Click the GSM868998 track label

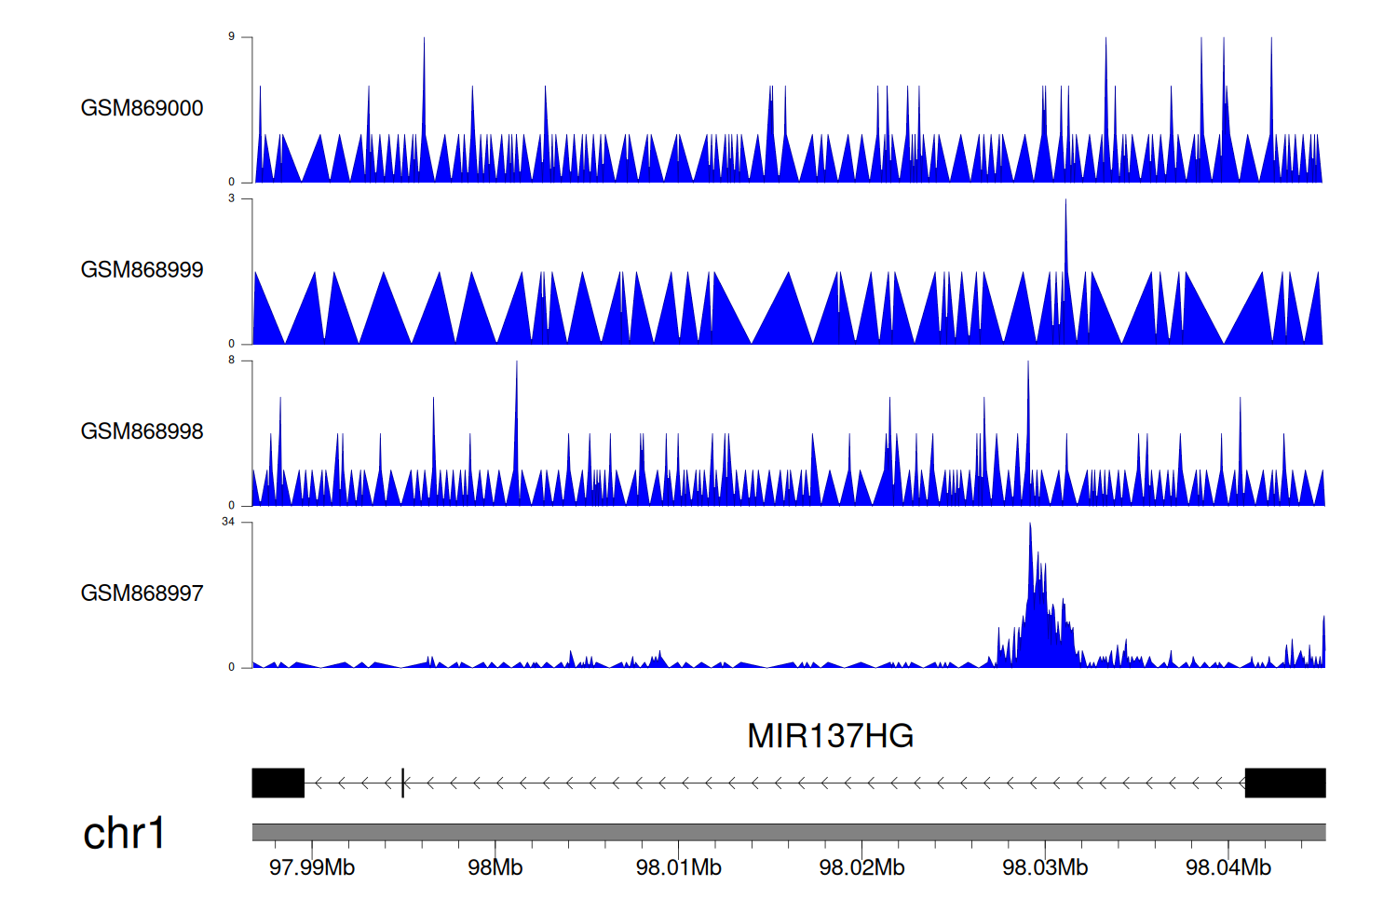pyautogui.click(x=142, y=431)
